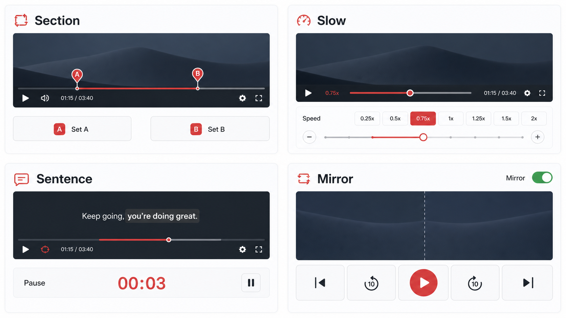Click the 00:03 pause countdown
This screenshot has width=566, height=318.
(141, 283)
